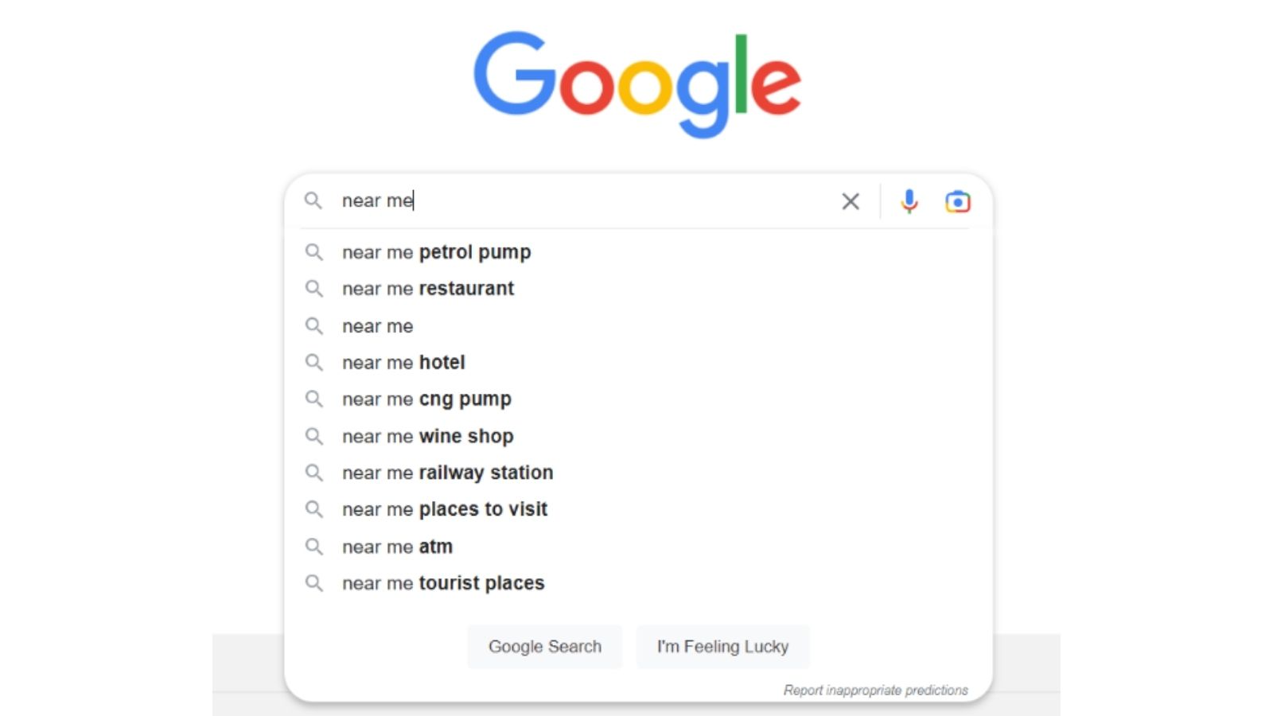Pick the near me atm suggestion
The image size is (1273, 716).
(638, 547)
